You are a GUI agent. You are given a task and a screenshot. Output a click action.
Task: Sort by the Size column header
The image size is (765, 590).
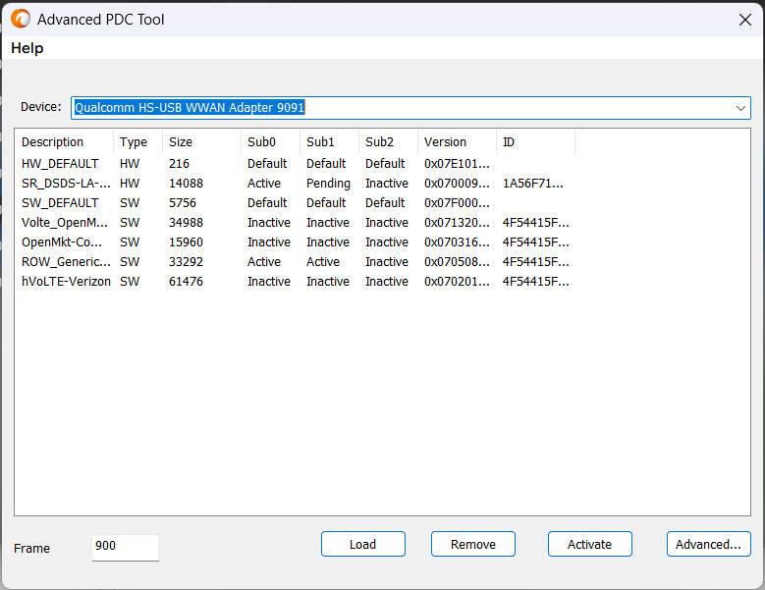(x=202, y=142)
